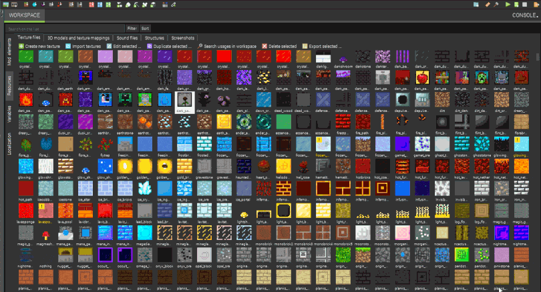The image size is (541, 292).
Task: Click the Export selected button
Action: (321, 46)
